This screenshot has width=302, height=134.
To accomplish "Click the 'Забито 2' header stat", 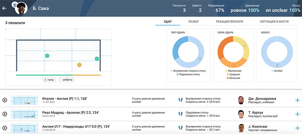I will click(x=197, y=8).
